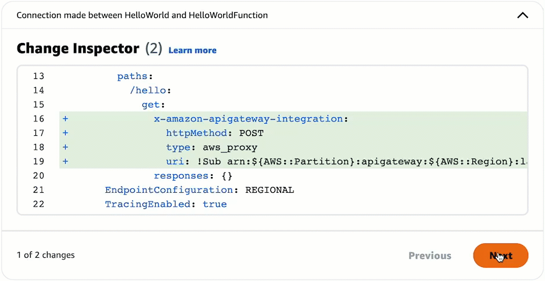The width and height of the screenshot is (545, 281).
Task: Click the '1 of 2 changes' counter
Action: pyautogui.click(x=46, y=255)
